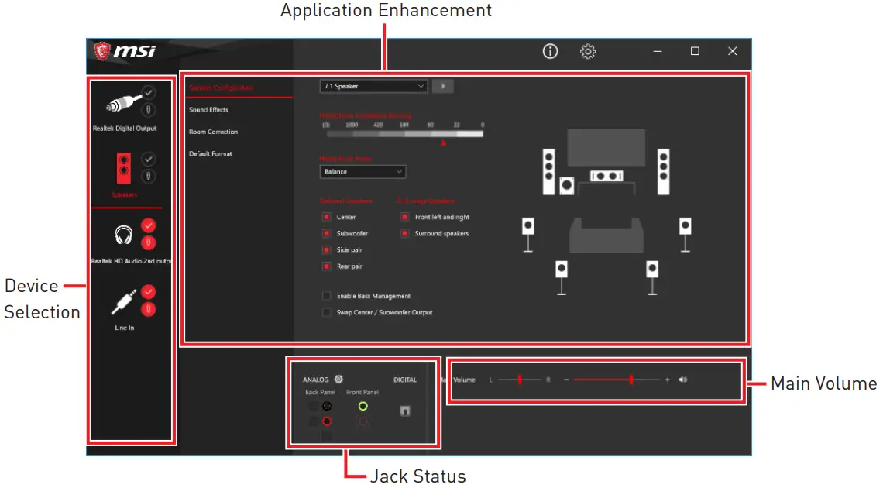Click the front right tower speaker in diagram
Viewport: 883px width, 488px height.
click(663, 172)
